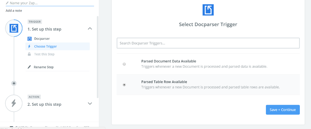
Task: Click the ACTION label badge
Action: coord(34,97)
